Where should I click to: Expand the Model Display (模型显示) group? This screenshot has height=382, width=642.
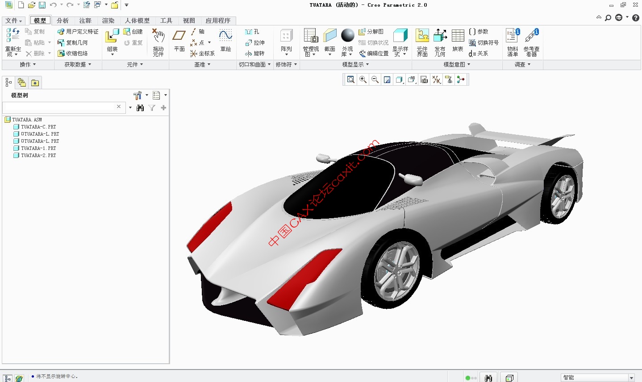click(355, 65)
